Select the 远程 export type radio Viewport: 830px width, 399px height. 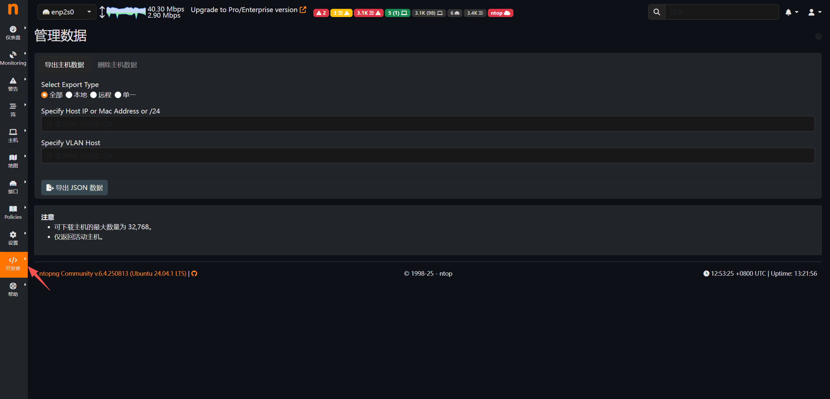93,95
